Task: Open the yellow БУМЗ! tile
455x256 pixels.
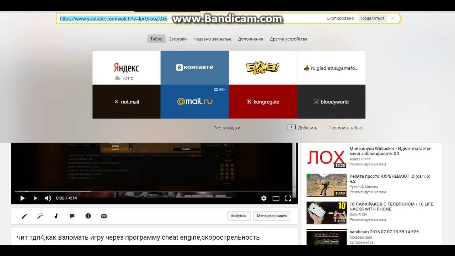Action: (x=263, y=68)
